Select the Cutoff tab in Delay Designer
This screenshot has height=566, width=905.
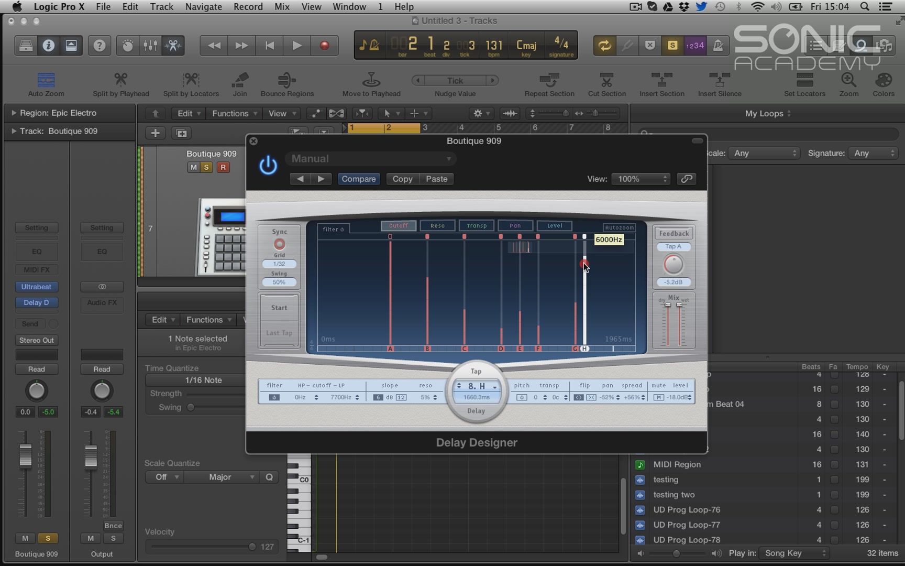[x=399, y=225]
